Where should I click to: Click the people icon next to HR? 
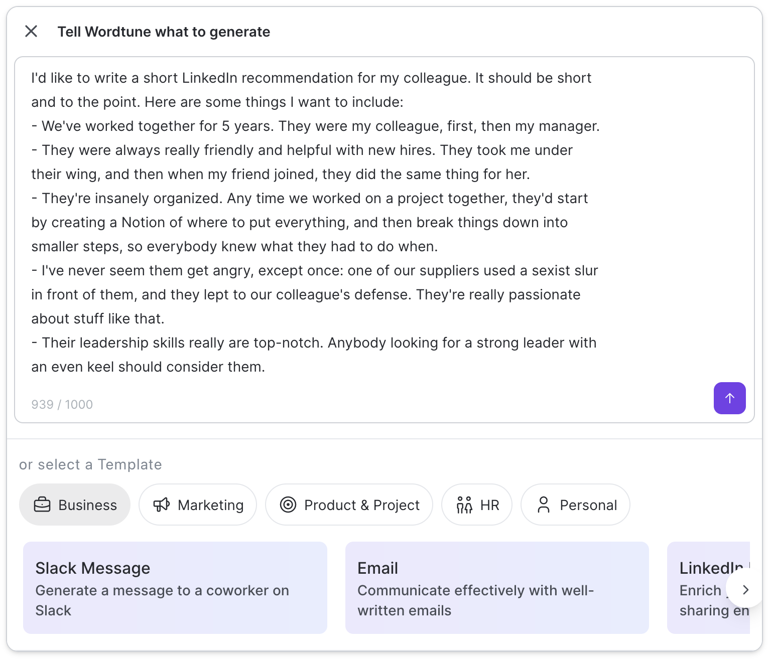[x=464, y=505]
